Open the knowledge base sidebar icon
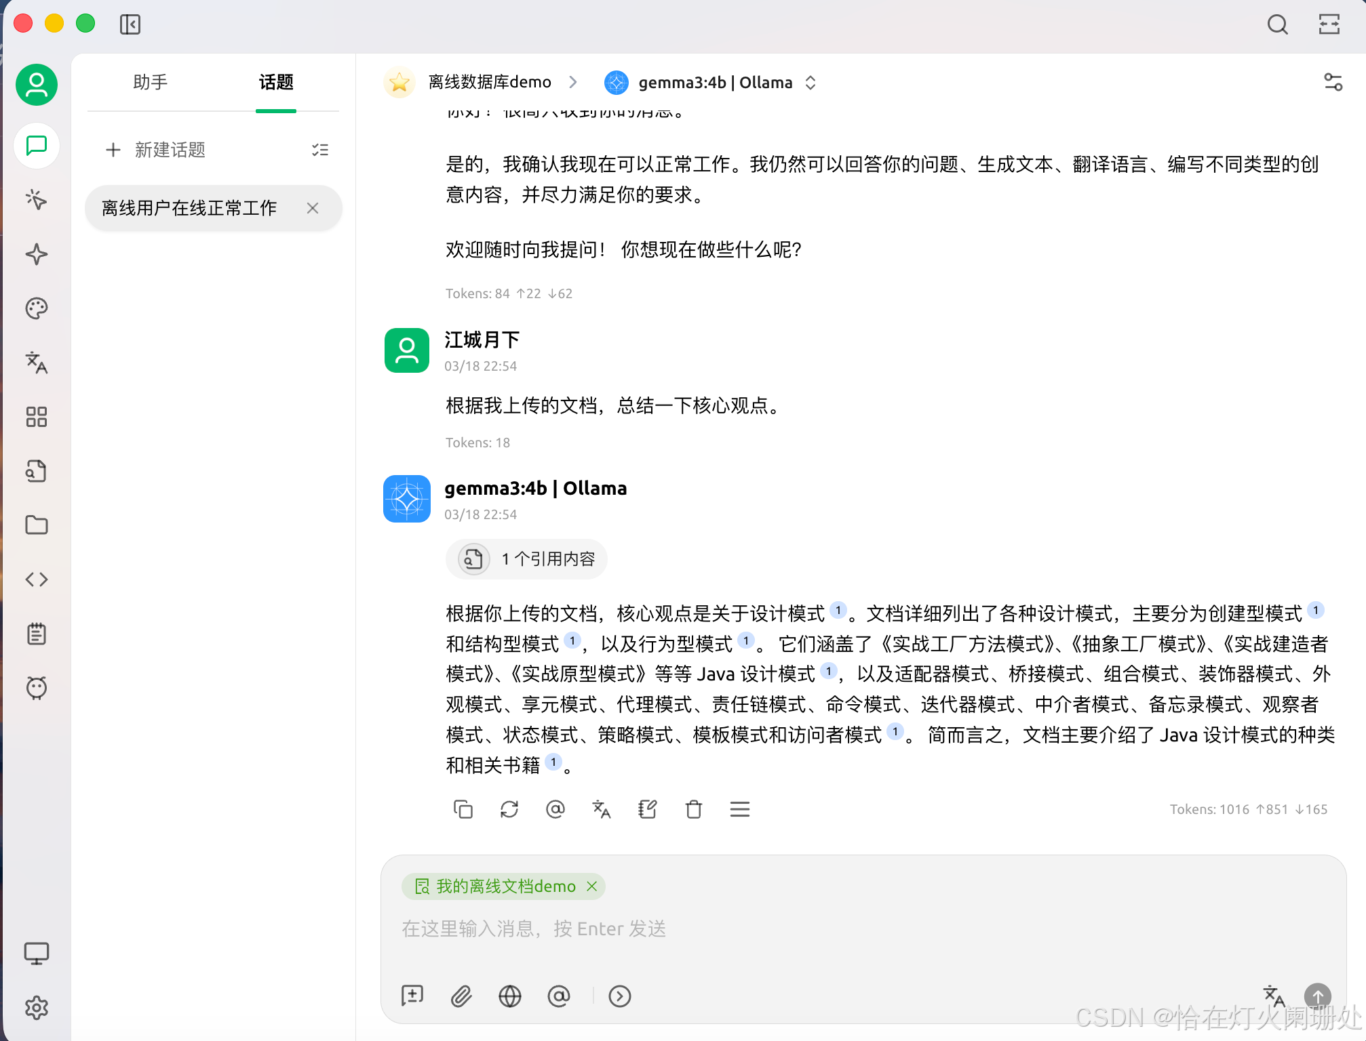This screenshot has height=1041, width=1366. point(37,471)
